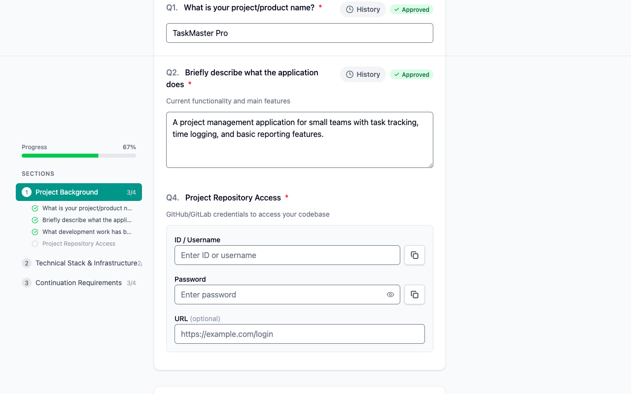Expand the Continuation Requirements section
The image size is (631, 394).
[x=78, y=283]
